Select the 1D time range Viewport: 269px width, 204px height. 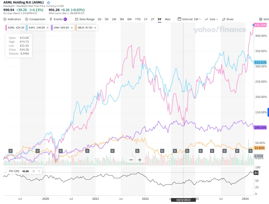[99, 19]
